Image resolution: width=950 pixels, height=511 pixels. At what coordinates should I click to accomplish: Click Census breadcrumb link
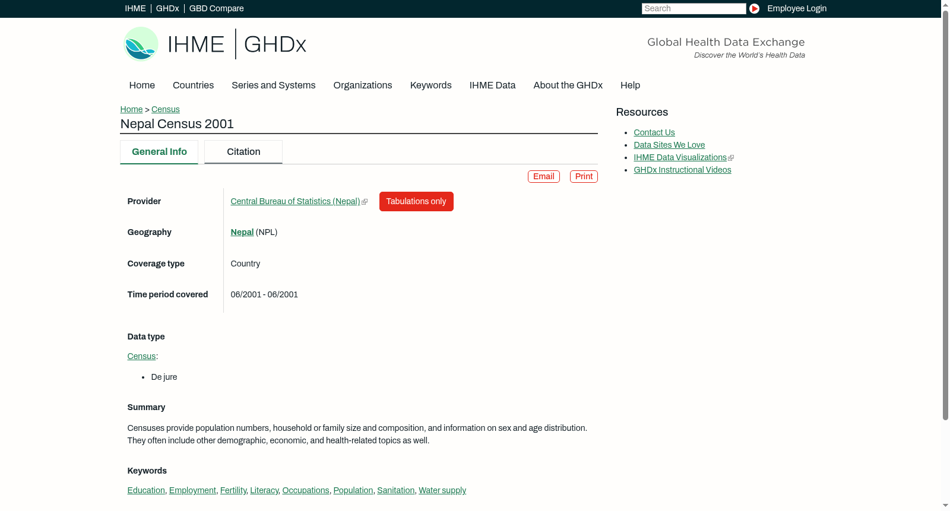[166, 109]
